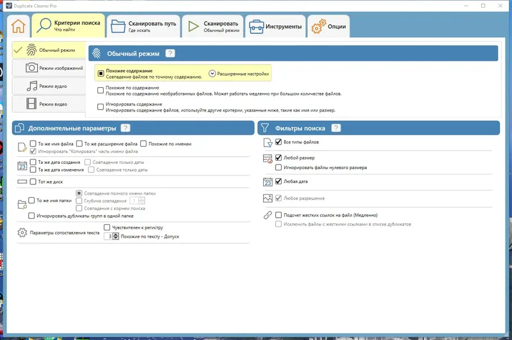The image size is (512, 340).
Task: Click the file name pencil icon
Action: [22, 147]
